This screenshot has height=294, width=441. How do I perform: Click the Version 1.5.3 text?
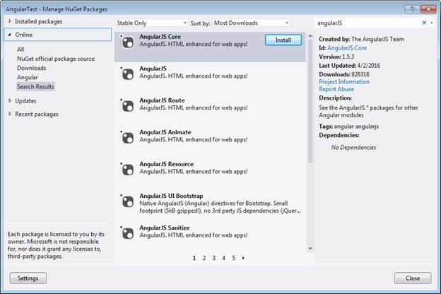tap(336, 57)
